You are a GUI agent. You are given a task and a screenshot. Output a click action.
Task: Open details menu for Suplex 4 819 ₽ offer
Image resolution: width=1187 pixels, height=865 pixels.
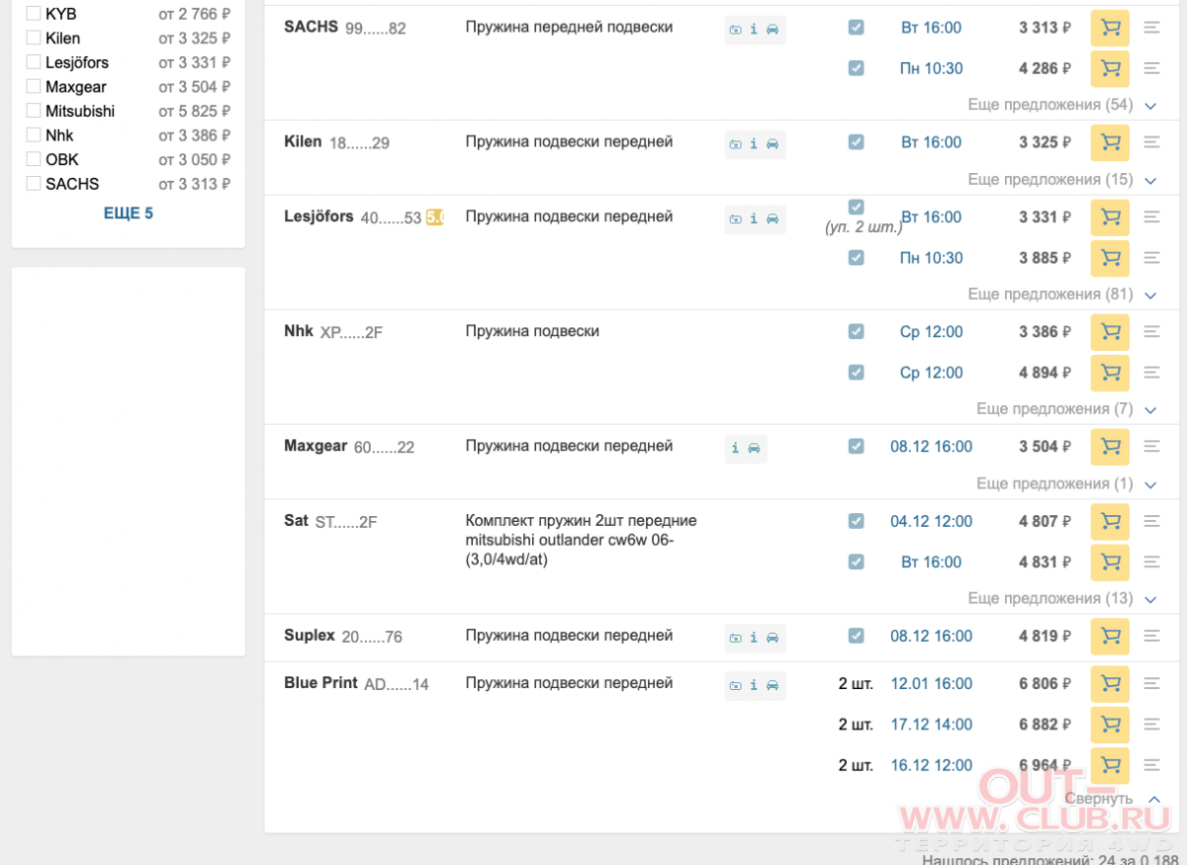[1151, 637]
